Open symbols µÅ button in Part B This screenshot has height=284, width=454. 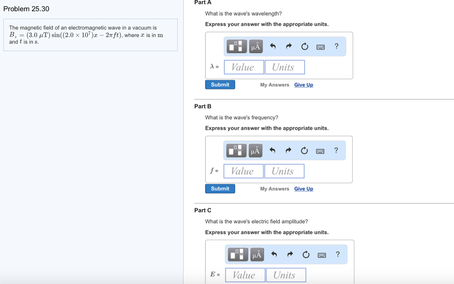tap(255, 150)
